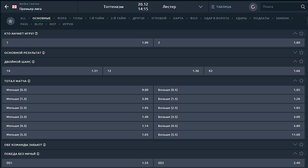Switch to the ОСНОВНЫЕ tab
The width and height of the screenshot is (308, 168).
41,18
